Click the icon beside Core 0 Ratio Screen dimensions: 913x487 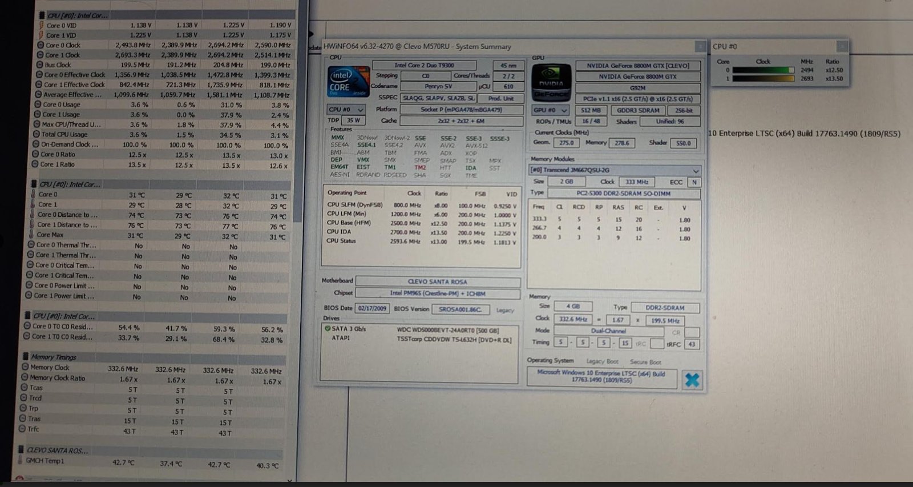35,154
